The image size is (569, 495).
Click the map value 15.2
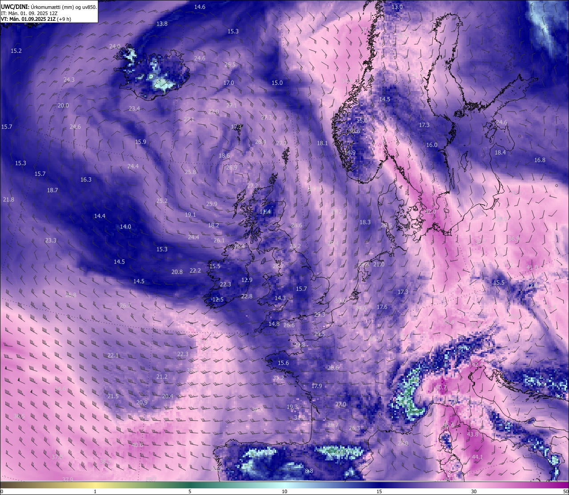(16, 51)
